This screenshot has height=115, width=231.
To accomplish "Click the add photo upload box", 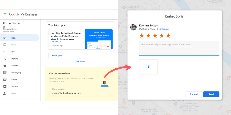I will pos(148,67).
